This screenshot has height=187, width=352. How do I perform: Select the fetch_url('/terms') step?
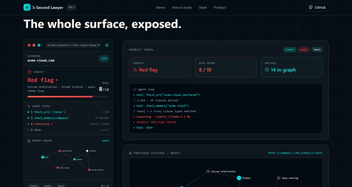point(68,112)
